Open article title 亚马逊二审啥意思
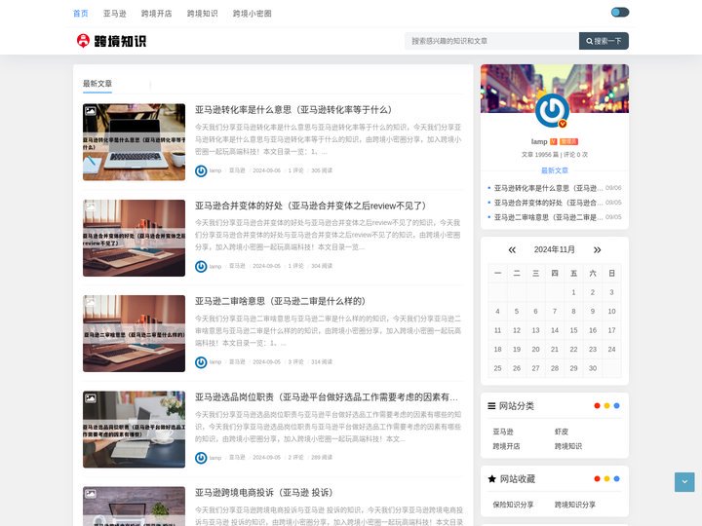Screen dimensions: 702x526 pyautogui.click(x=280, y=301)
